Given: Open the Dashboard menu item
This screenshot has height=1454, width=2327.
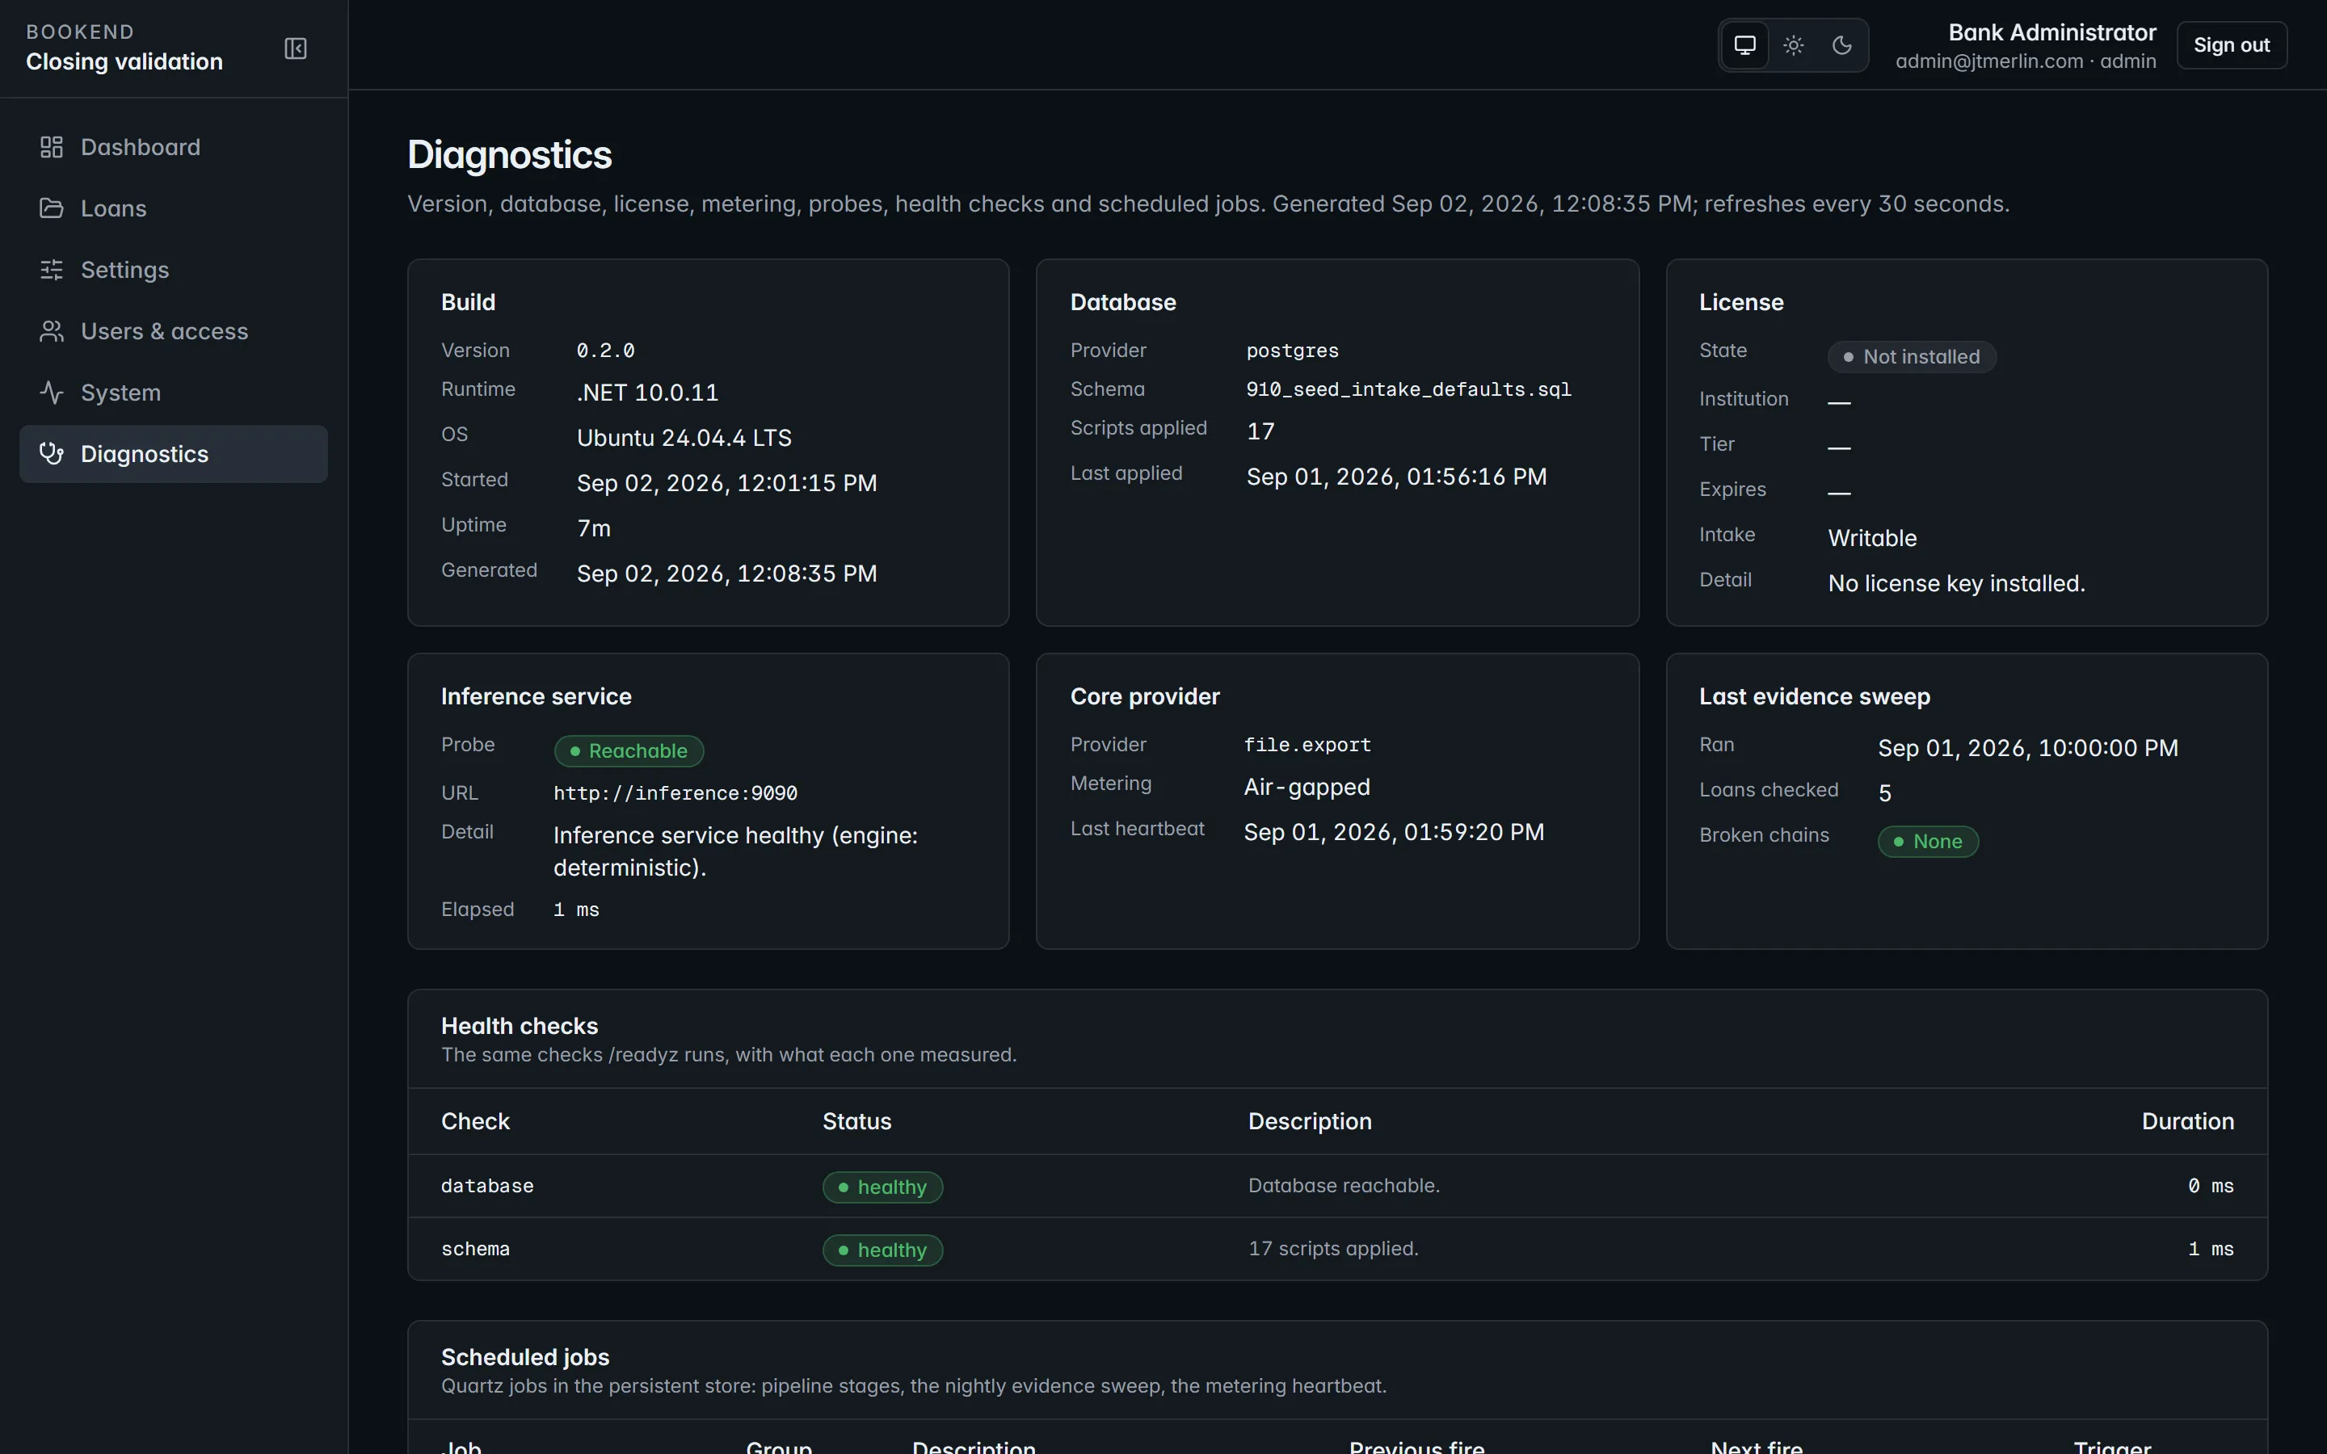Looking at the screenshot, I should pyautogui.click(x=173, y=147).
